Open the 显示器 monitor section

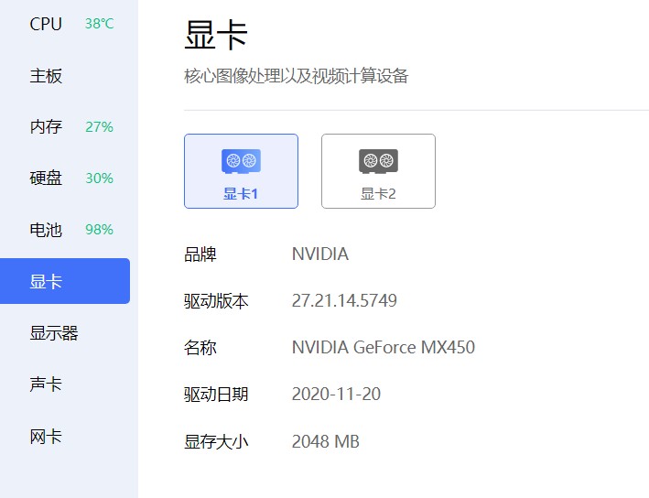tap(54, 333)
